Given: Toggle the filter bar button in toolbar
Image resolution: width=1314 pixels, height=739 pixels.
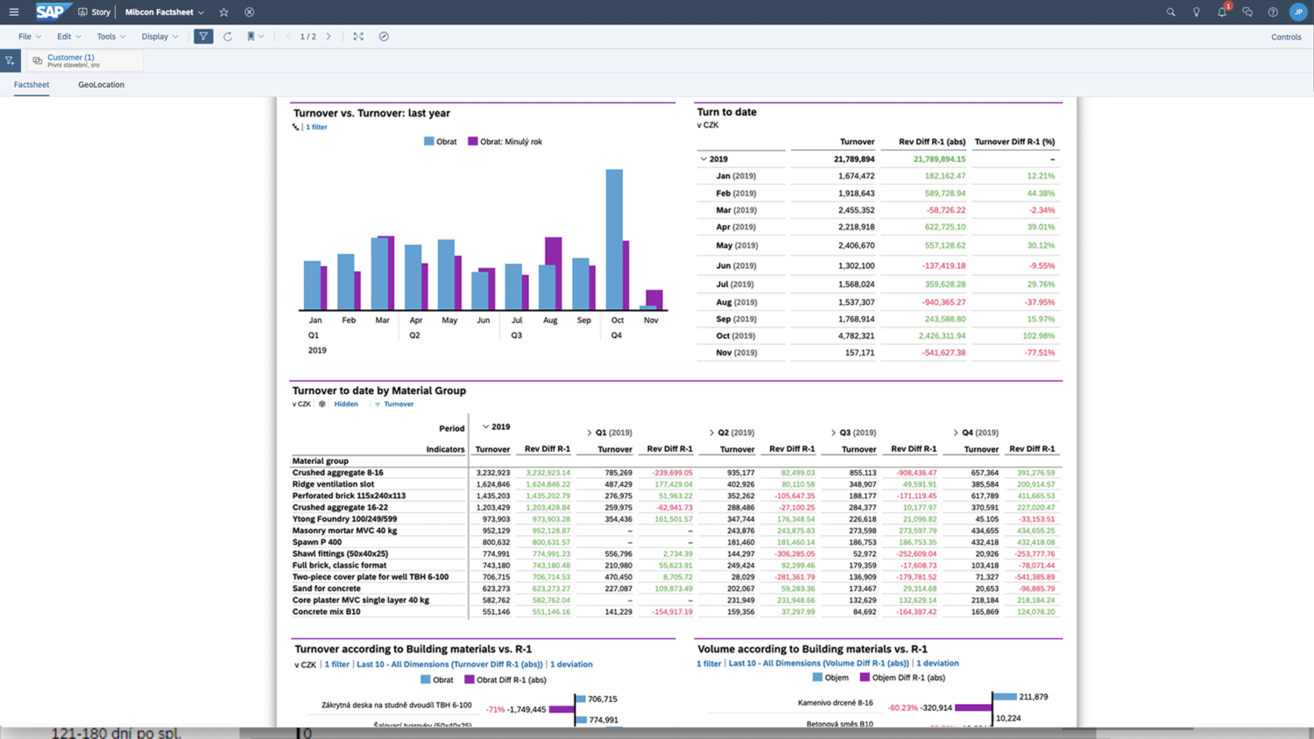Looking at the screenshot, I should pos(203,37).
